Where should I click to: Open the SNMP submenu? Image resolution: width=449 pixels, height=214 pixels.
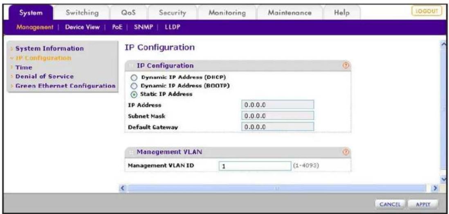143,27
